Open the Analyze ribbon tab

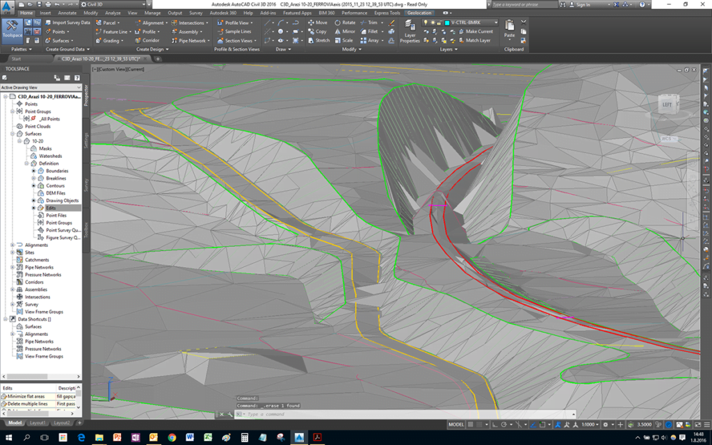coord(113,13)
